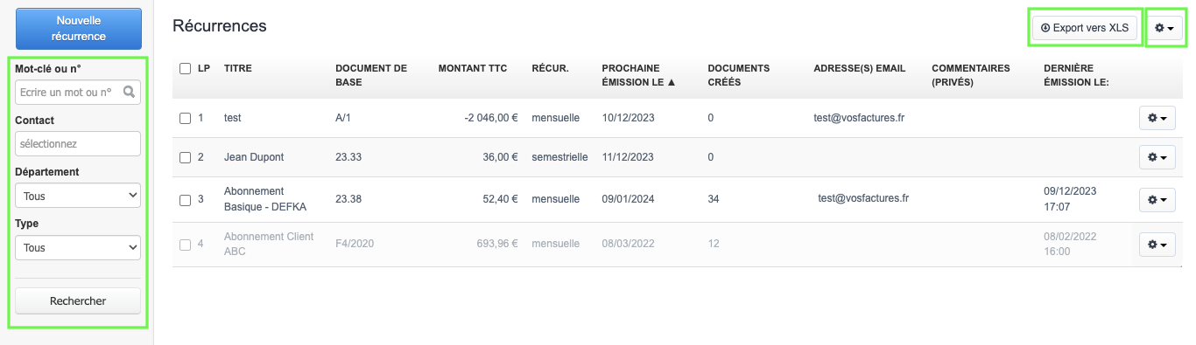Open gear actions menu for Abonnement Client ABC
The height and width of the screenshot is (345, 1196).
tap(1157, 245)
